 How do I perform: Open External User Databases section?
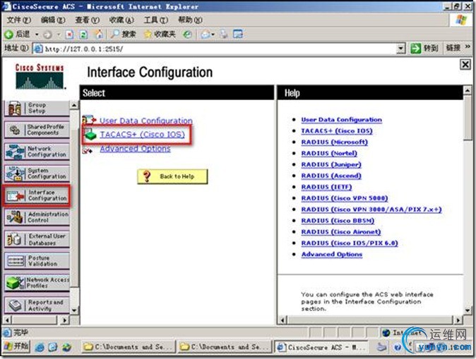point(37,239)
